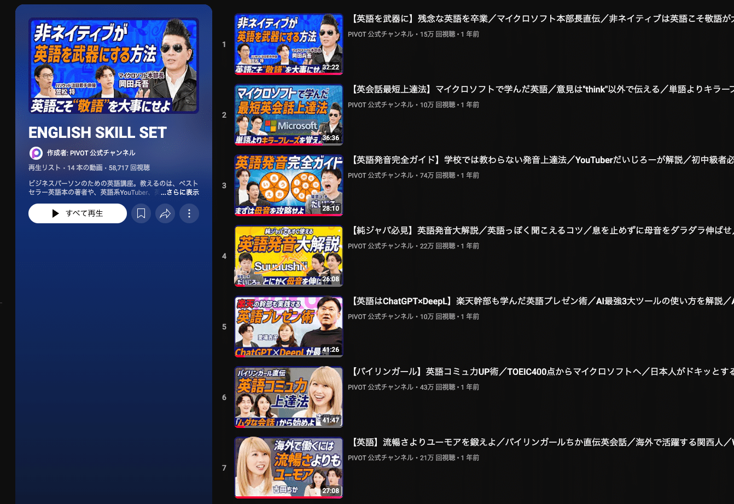Click the ENGLISH SKILL SET playlist cover image

(x=114, y=66)
